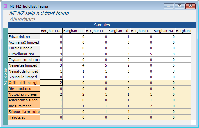The image size is (199, 128).
Task: Select column header Berghan14a
Action: click(x=164, y=31)
